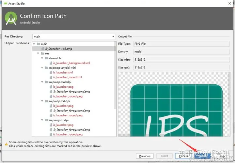
Task: Click the drawable folder icon
Action: [47, 58]
